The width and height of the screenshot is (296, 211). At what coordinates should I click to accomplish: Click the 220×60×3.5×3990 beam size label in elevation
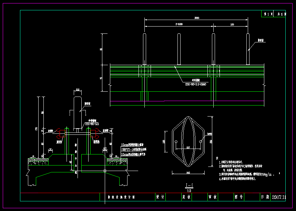click(195, 84)
